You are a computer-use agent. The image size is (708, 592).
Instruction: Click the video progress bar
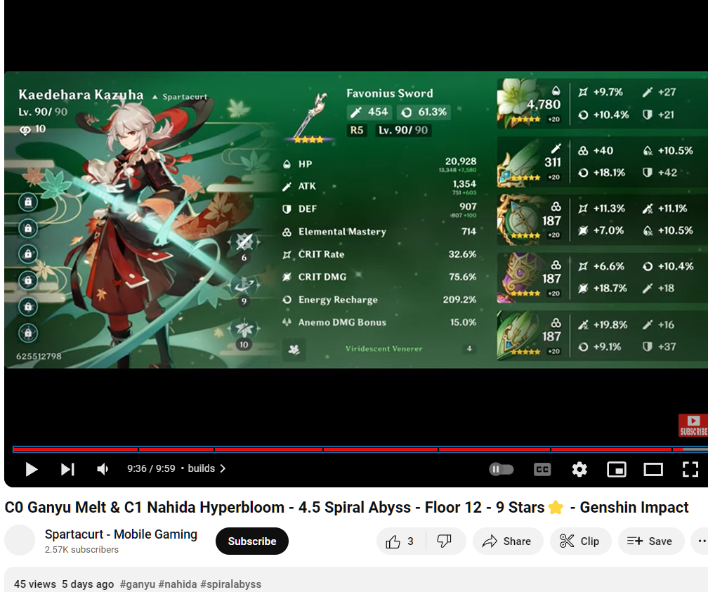pyautogui.click(x=360, y=449)
